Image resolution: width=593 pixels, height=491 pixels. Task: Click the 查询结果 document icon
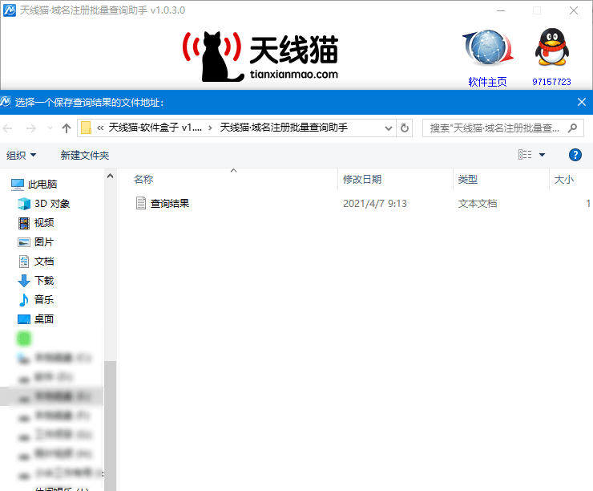[141, 203]
